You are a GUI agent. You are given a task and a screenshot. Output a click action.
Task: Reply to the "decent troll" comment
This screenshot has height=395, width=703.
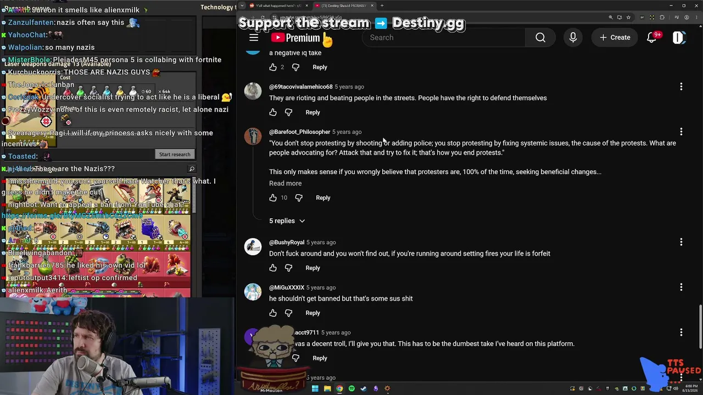[x=320, y=358]
